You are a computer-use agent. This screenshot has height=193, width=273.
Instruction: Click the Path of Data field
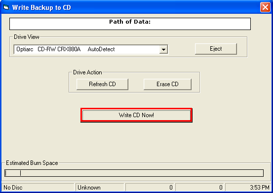pos(130,24)
